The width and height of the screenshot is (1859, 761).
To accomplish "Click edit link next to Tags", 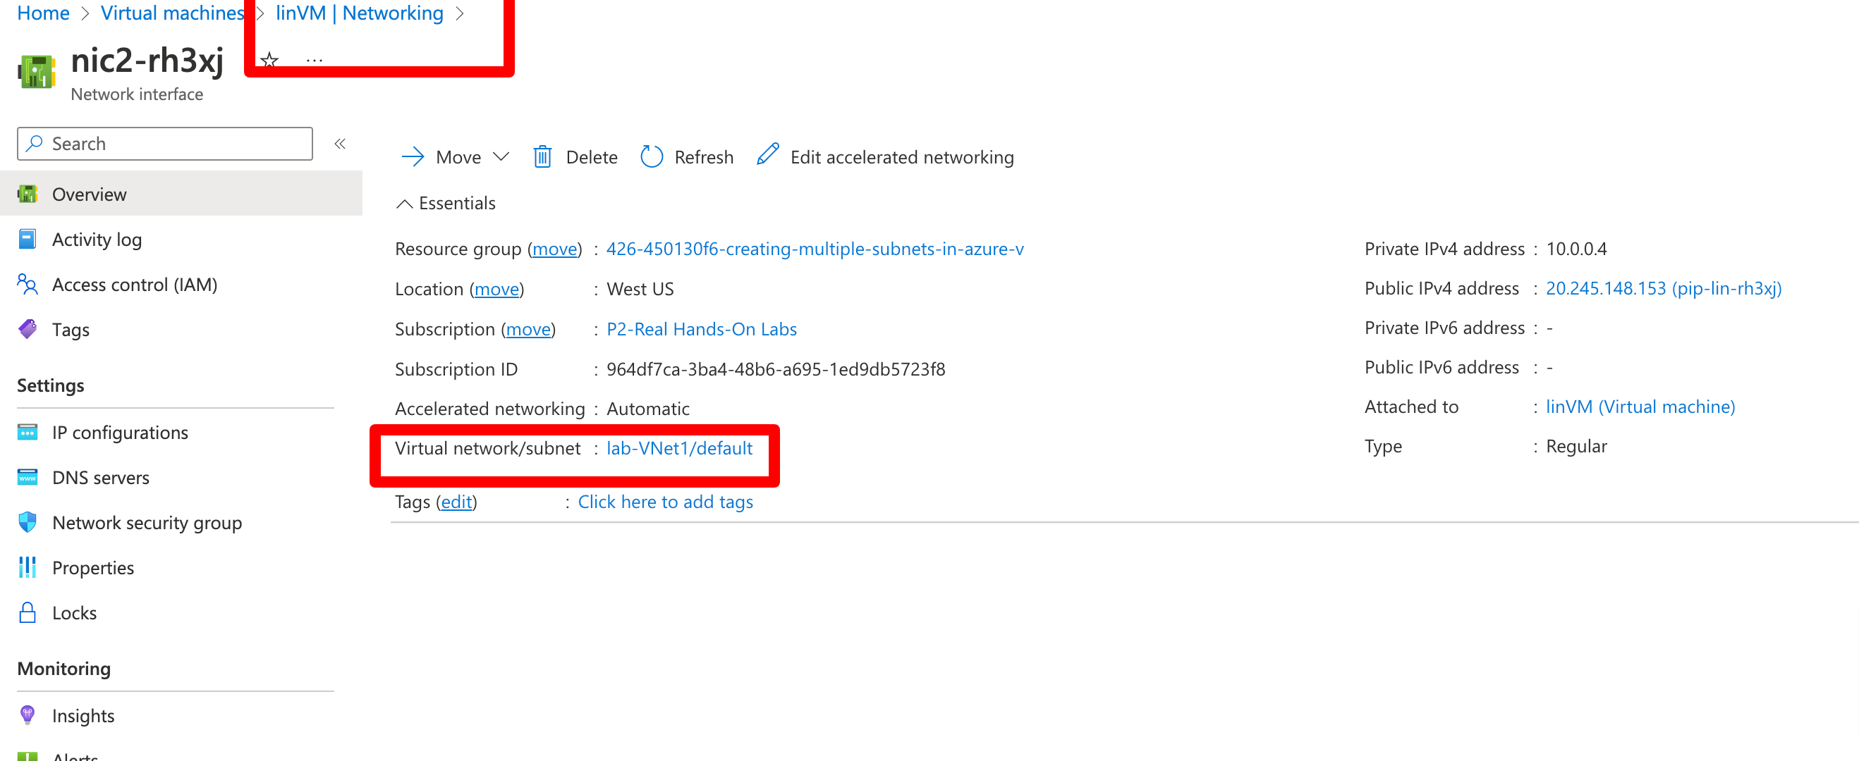I will [x=456, y=501].
